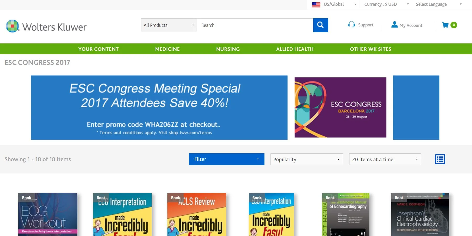Click the cart item count badge
The width and height of the screenshot is (472, 236).
point(454,25)
